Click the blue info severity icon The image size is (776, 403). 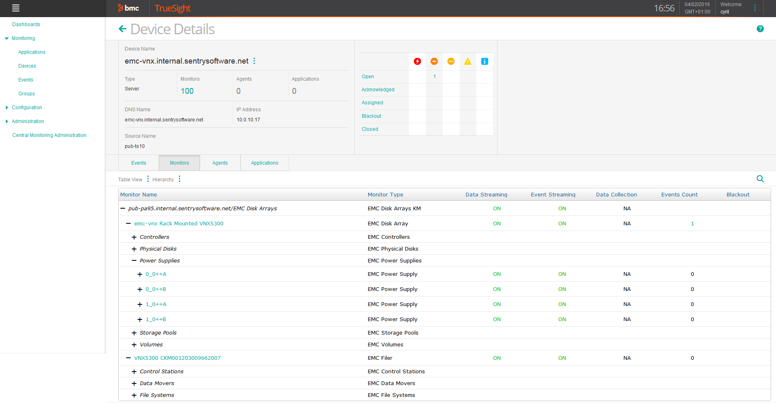(484, 61)
